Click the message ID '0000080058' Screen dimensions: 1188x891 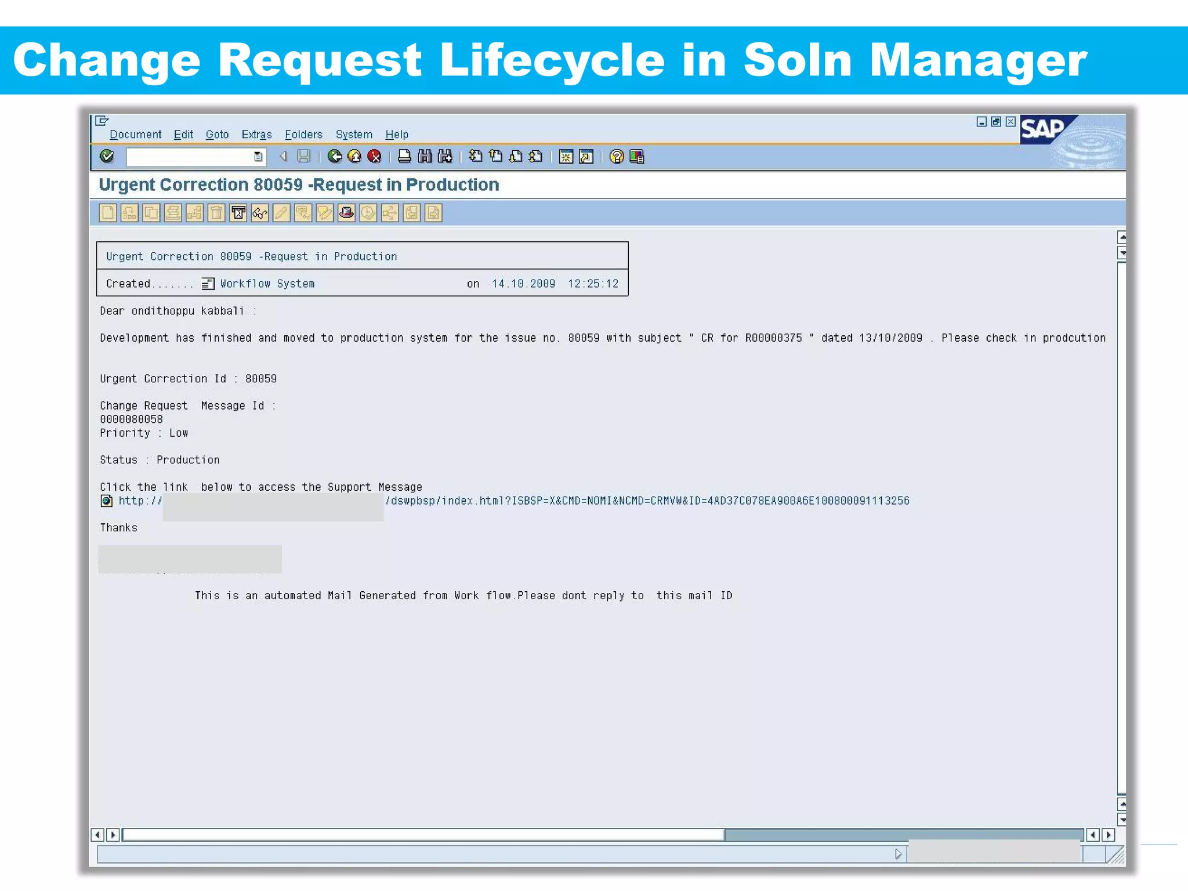(x=131, y=419)
